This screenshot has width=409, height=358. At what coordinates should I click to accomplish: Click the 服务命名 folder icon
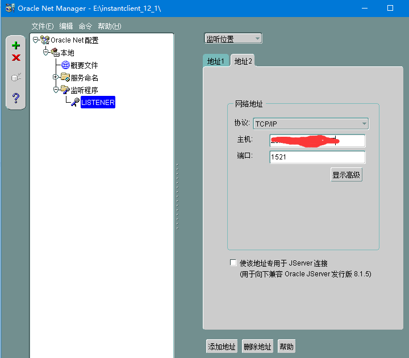[65, 77]
